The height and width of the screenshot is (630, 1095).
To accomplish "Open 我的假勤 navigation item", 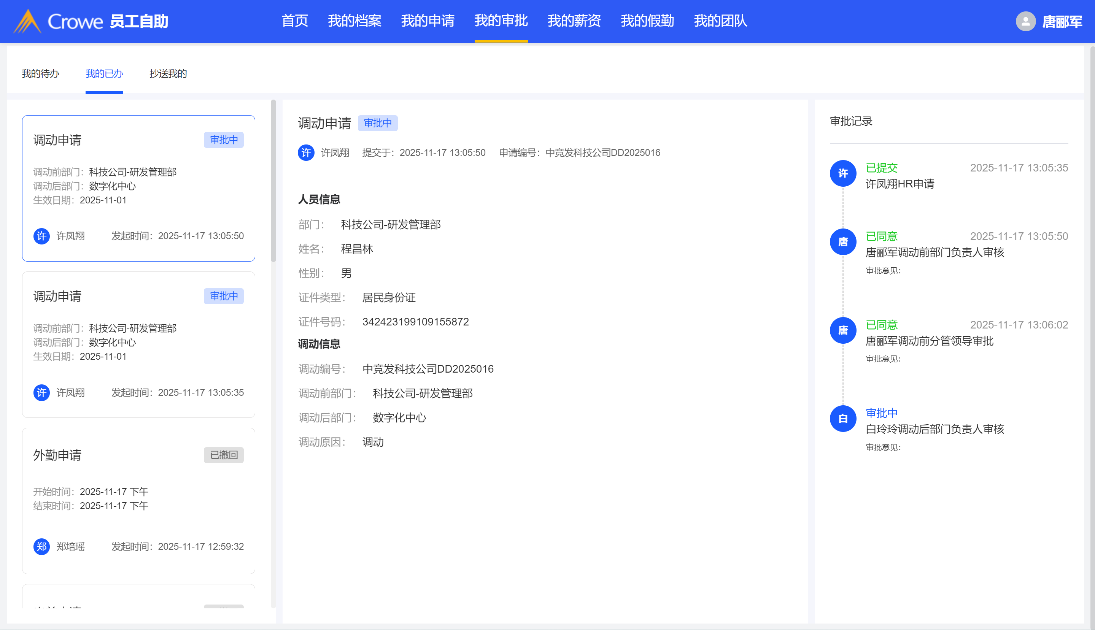I will [x=647, y=21].
